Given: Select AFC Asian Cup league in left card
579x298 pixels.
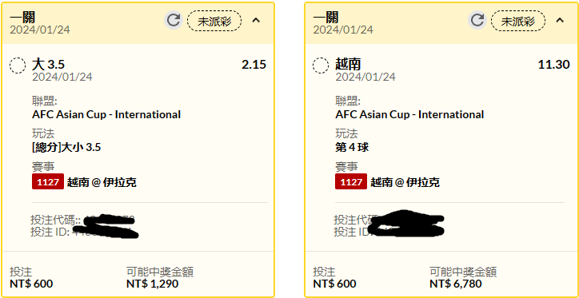Looking at the screenshot, I should (106, 114).
